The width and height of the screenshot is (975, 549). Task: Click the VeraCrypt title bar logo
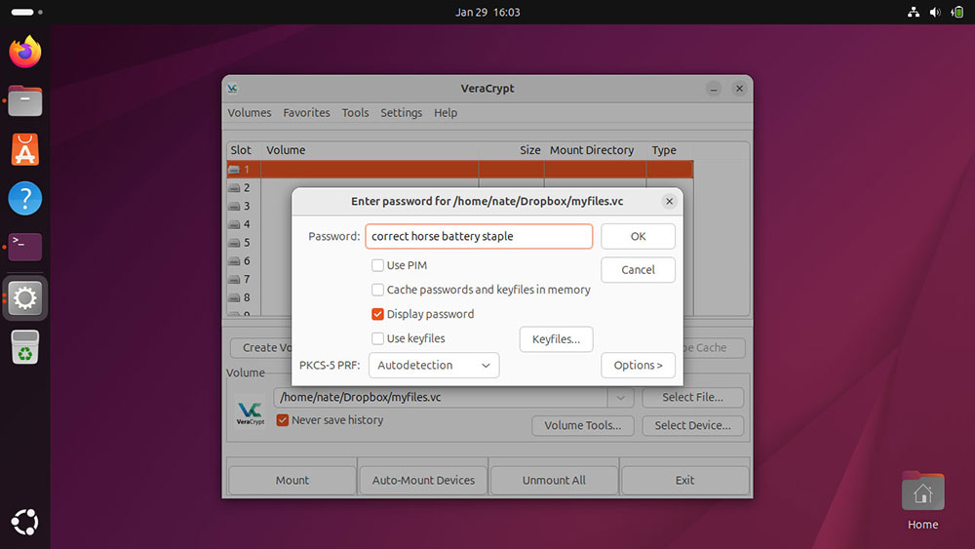point(233,89)
